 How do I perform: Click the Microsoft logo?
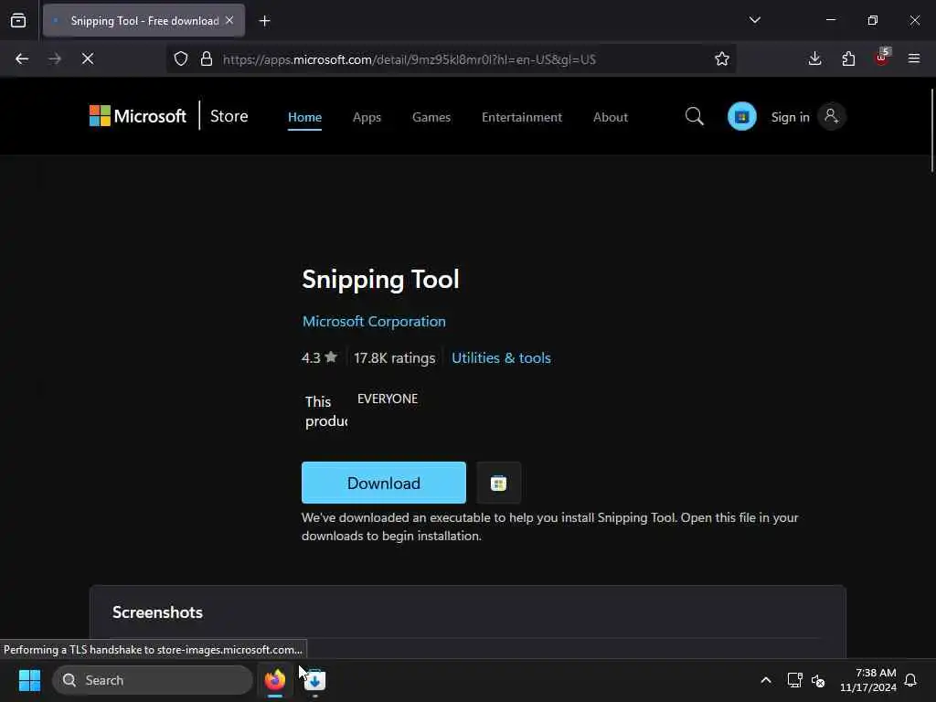[x=138, y=116]
